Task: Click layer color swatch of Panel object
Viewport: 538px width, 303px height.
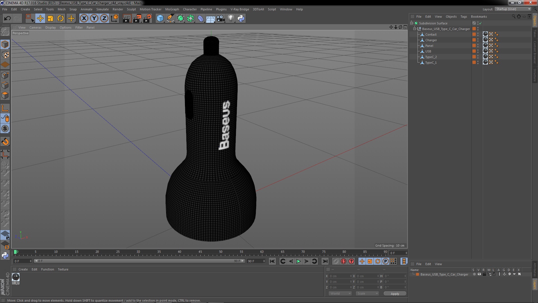Action: coord(474,45)
